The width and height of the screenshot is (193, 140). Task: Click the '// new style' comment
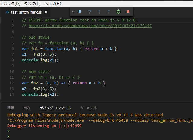point(36,72)
